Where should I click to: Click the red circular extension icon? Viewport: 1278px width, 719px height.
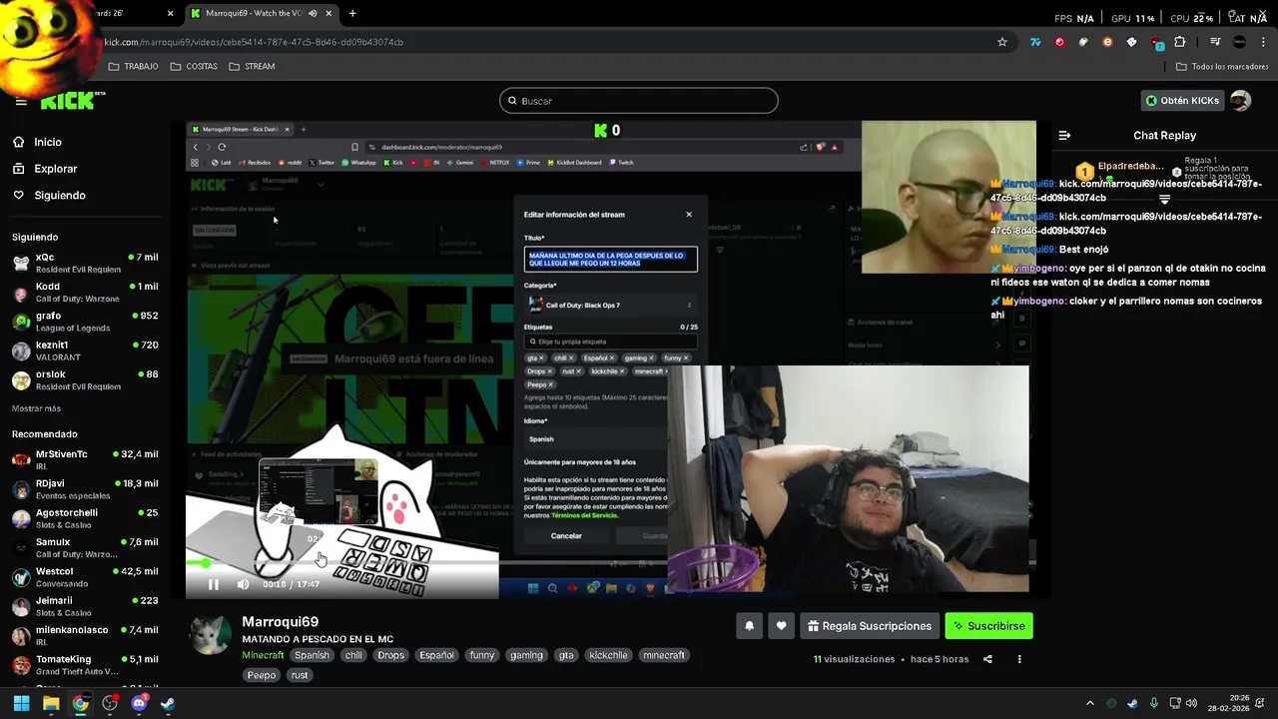[1059, 42]
